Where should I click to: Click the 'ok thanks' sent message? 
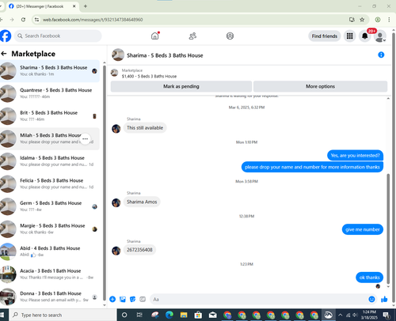coord(369,278)
